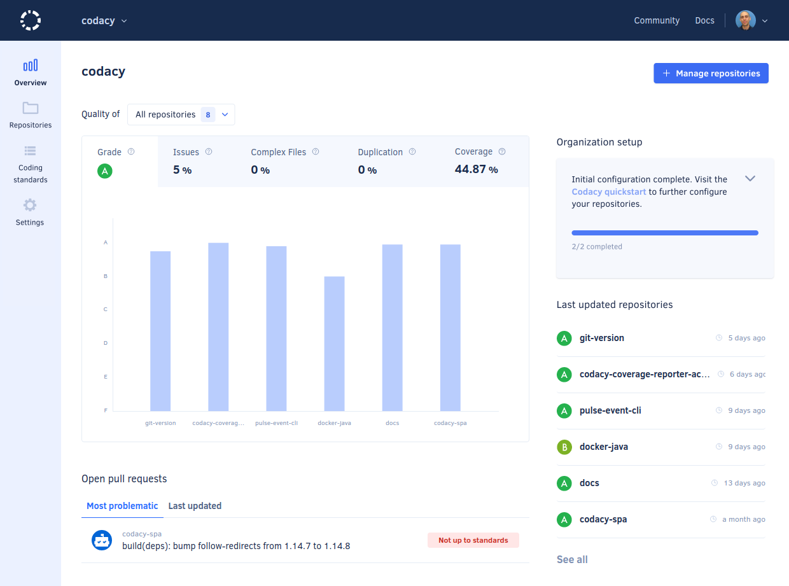This screenshot has width=789, height=586.
Task: Click the B grade badge for docker-java
Action: (x=564, y=447)
